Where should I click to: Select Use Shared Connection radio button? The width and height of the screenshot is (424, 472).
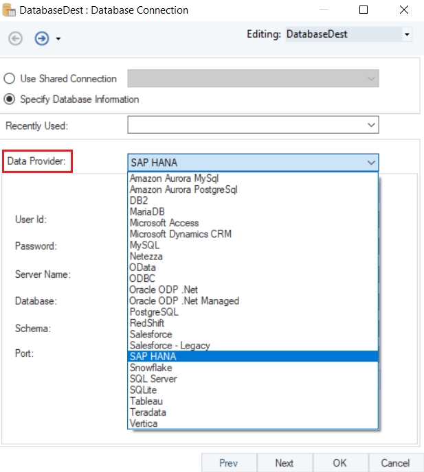tap(10, 79)
